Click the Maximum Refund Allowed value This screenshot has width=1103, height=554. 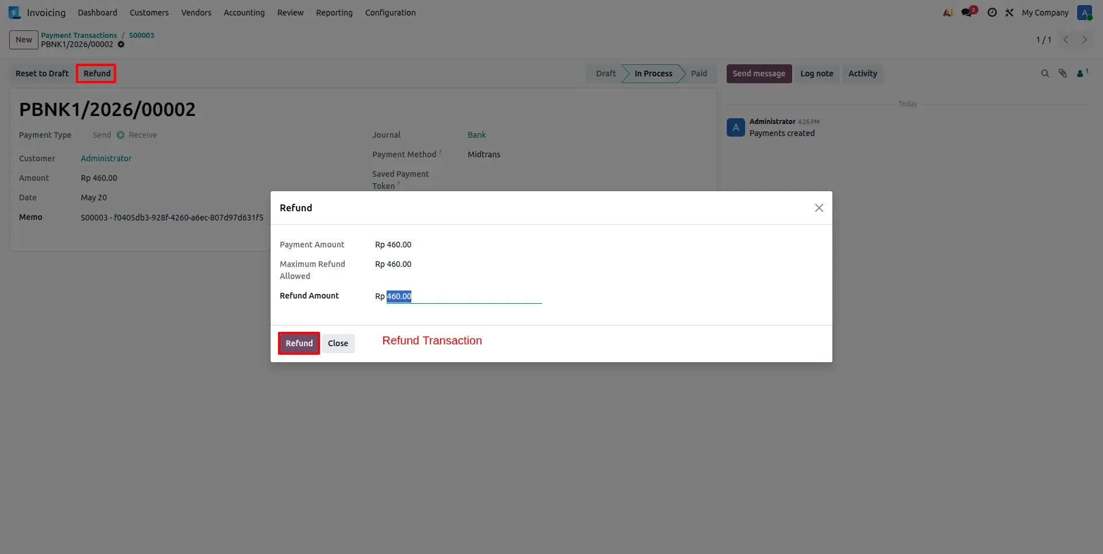pos(393,264)
